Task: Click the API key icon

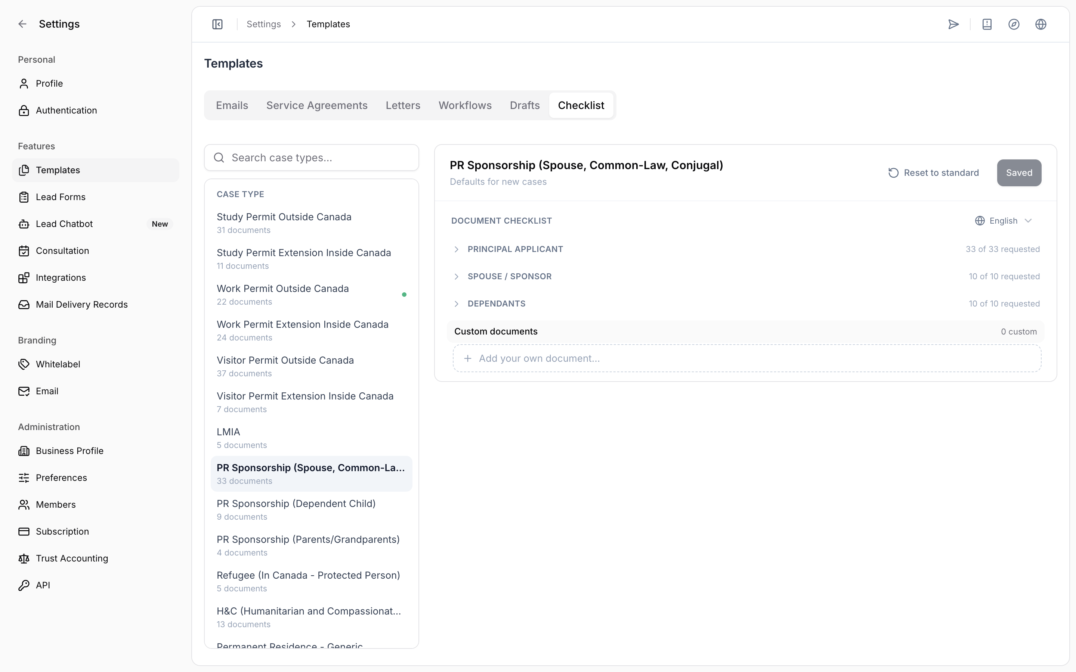Action: tap(24, 585)
